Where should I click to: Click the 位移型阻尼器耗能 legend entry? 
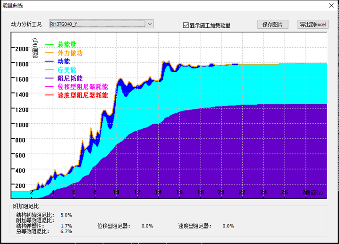(x=83, y=87)
